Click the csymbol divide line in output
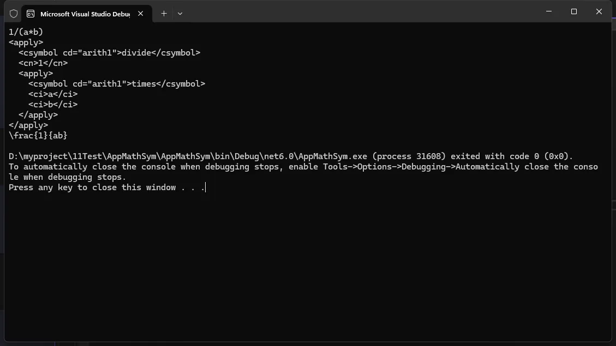The image size is (616, 346). point(109,53)
